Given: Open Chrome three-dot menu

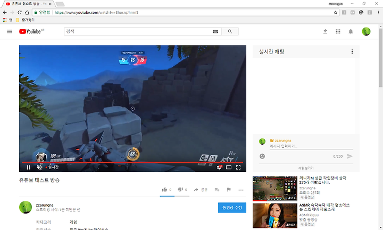Looking at the screenshot, I should tap(378, 12).
